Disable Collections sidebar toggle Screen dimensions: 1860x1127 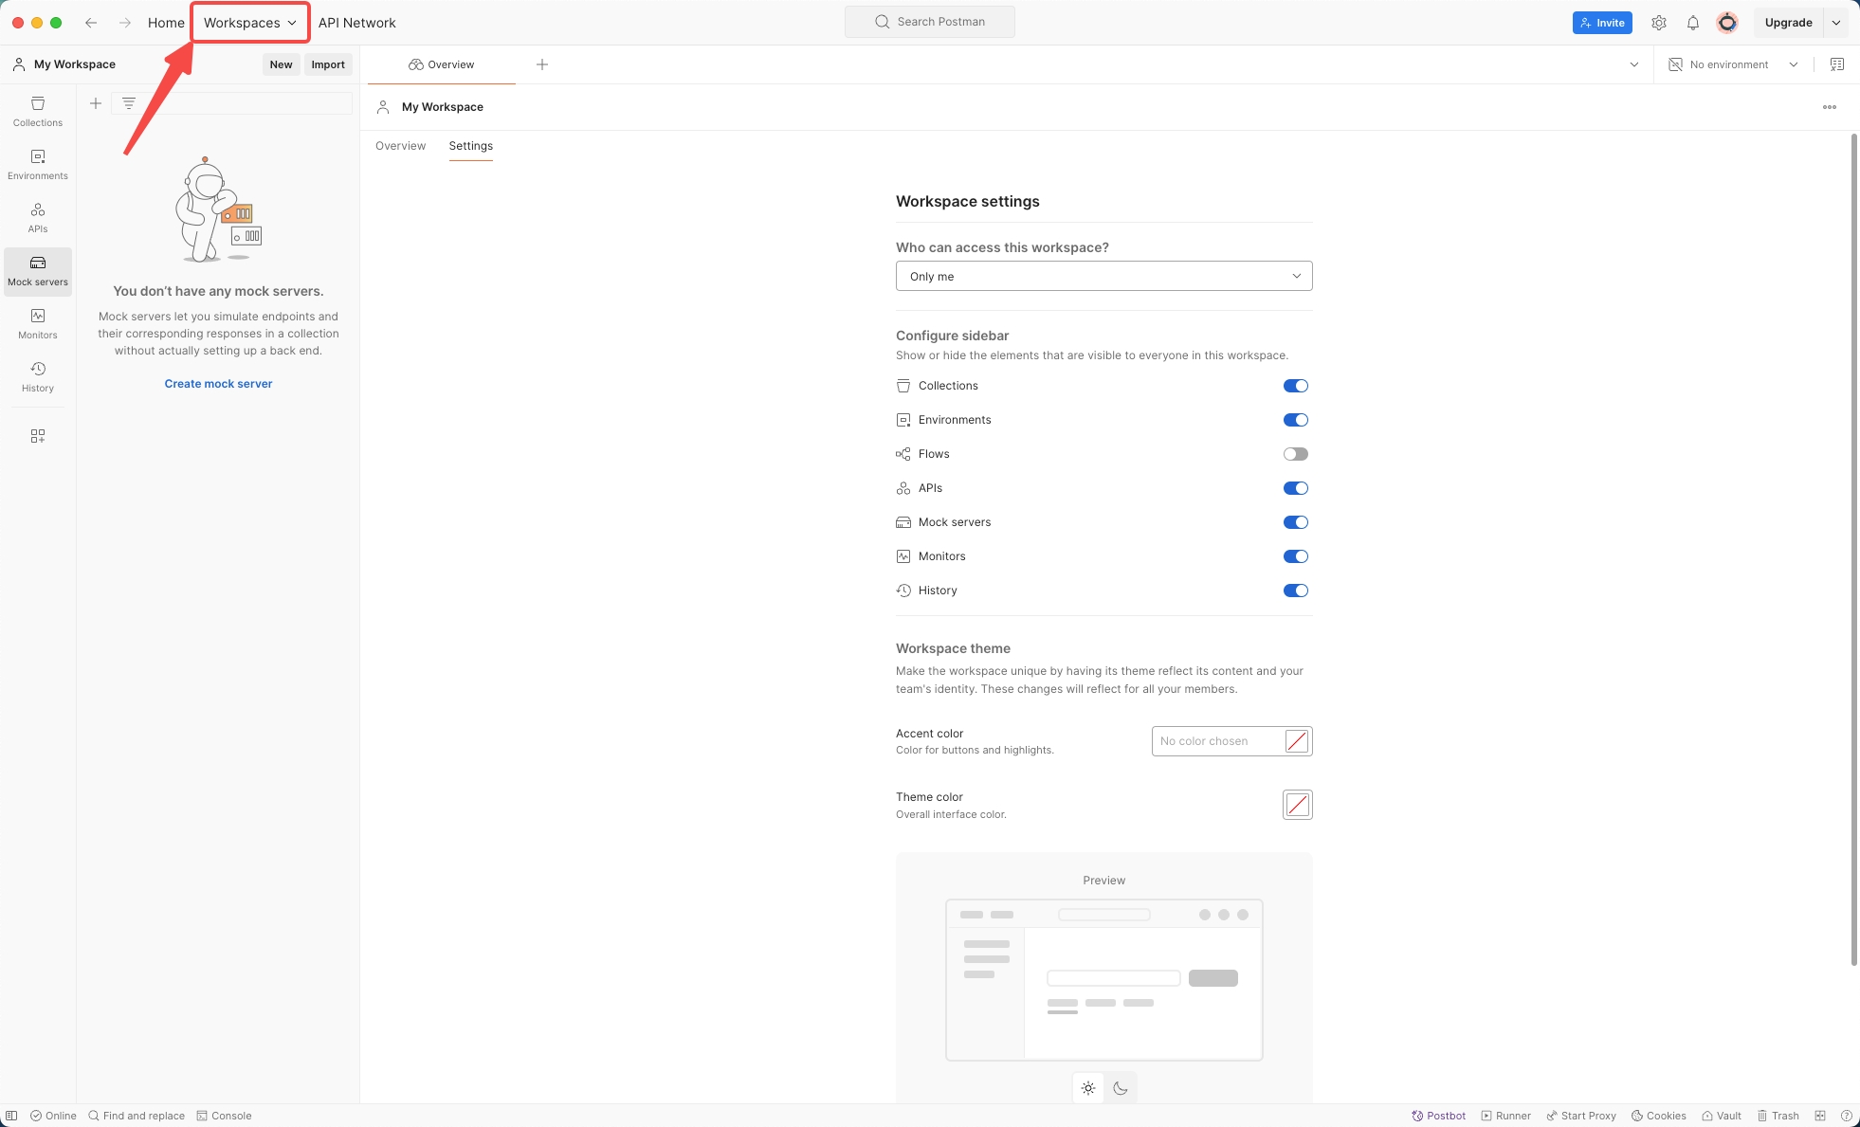coord(1296,386)
